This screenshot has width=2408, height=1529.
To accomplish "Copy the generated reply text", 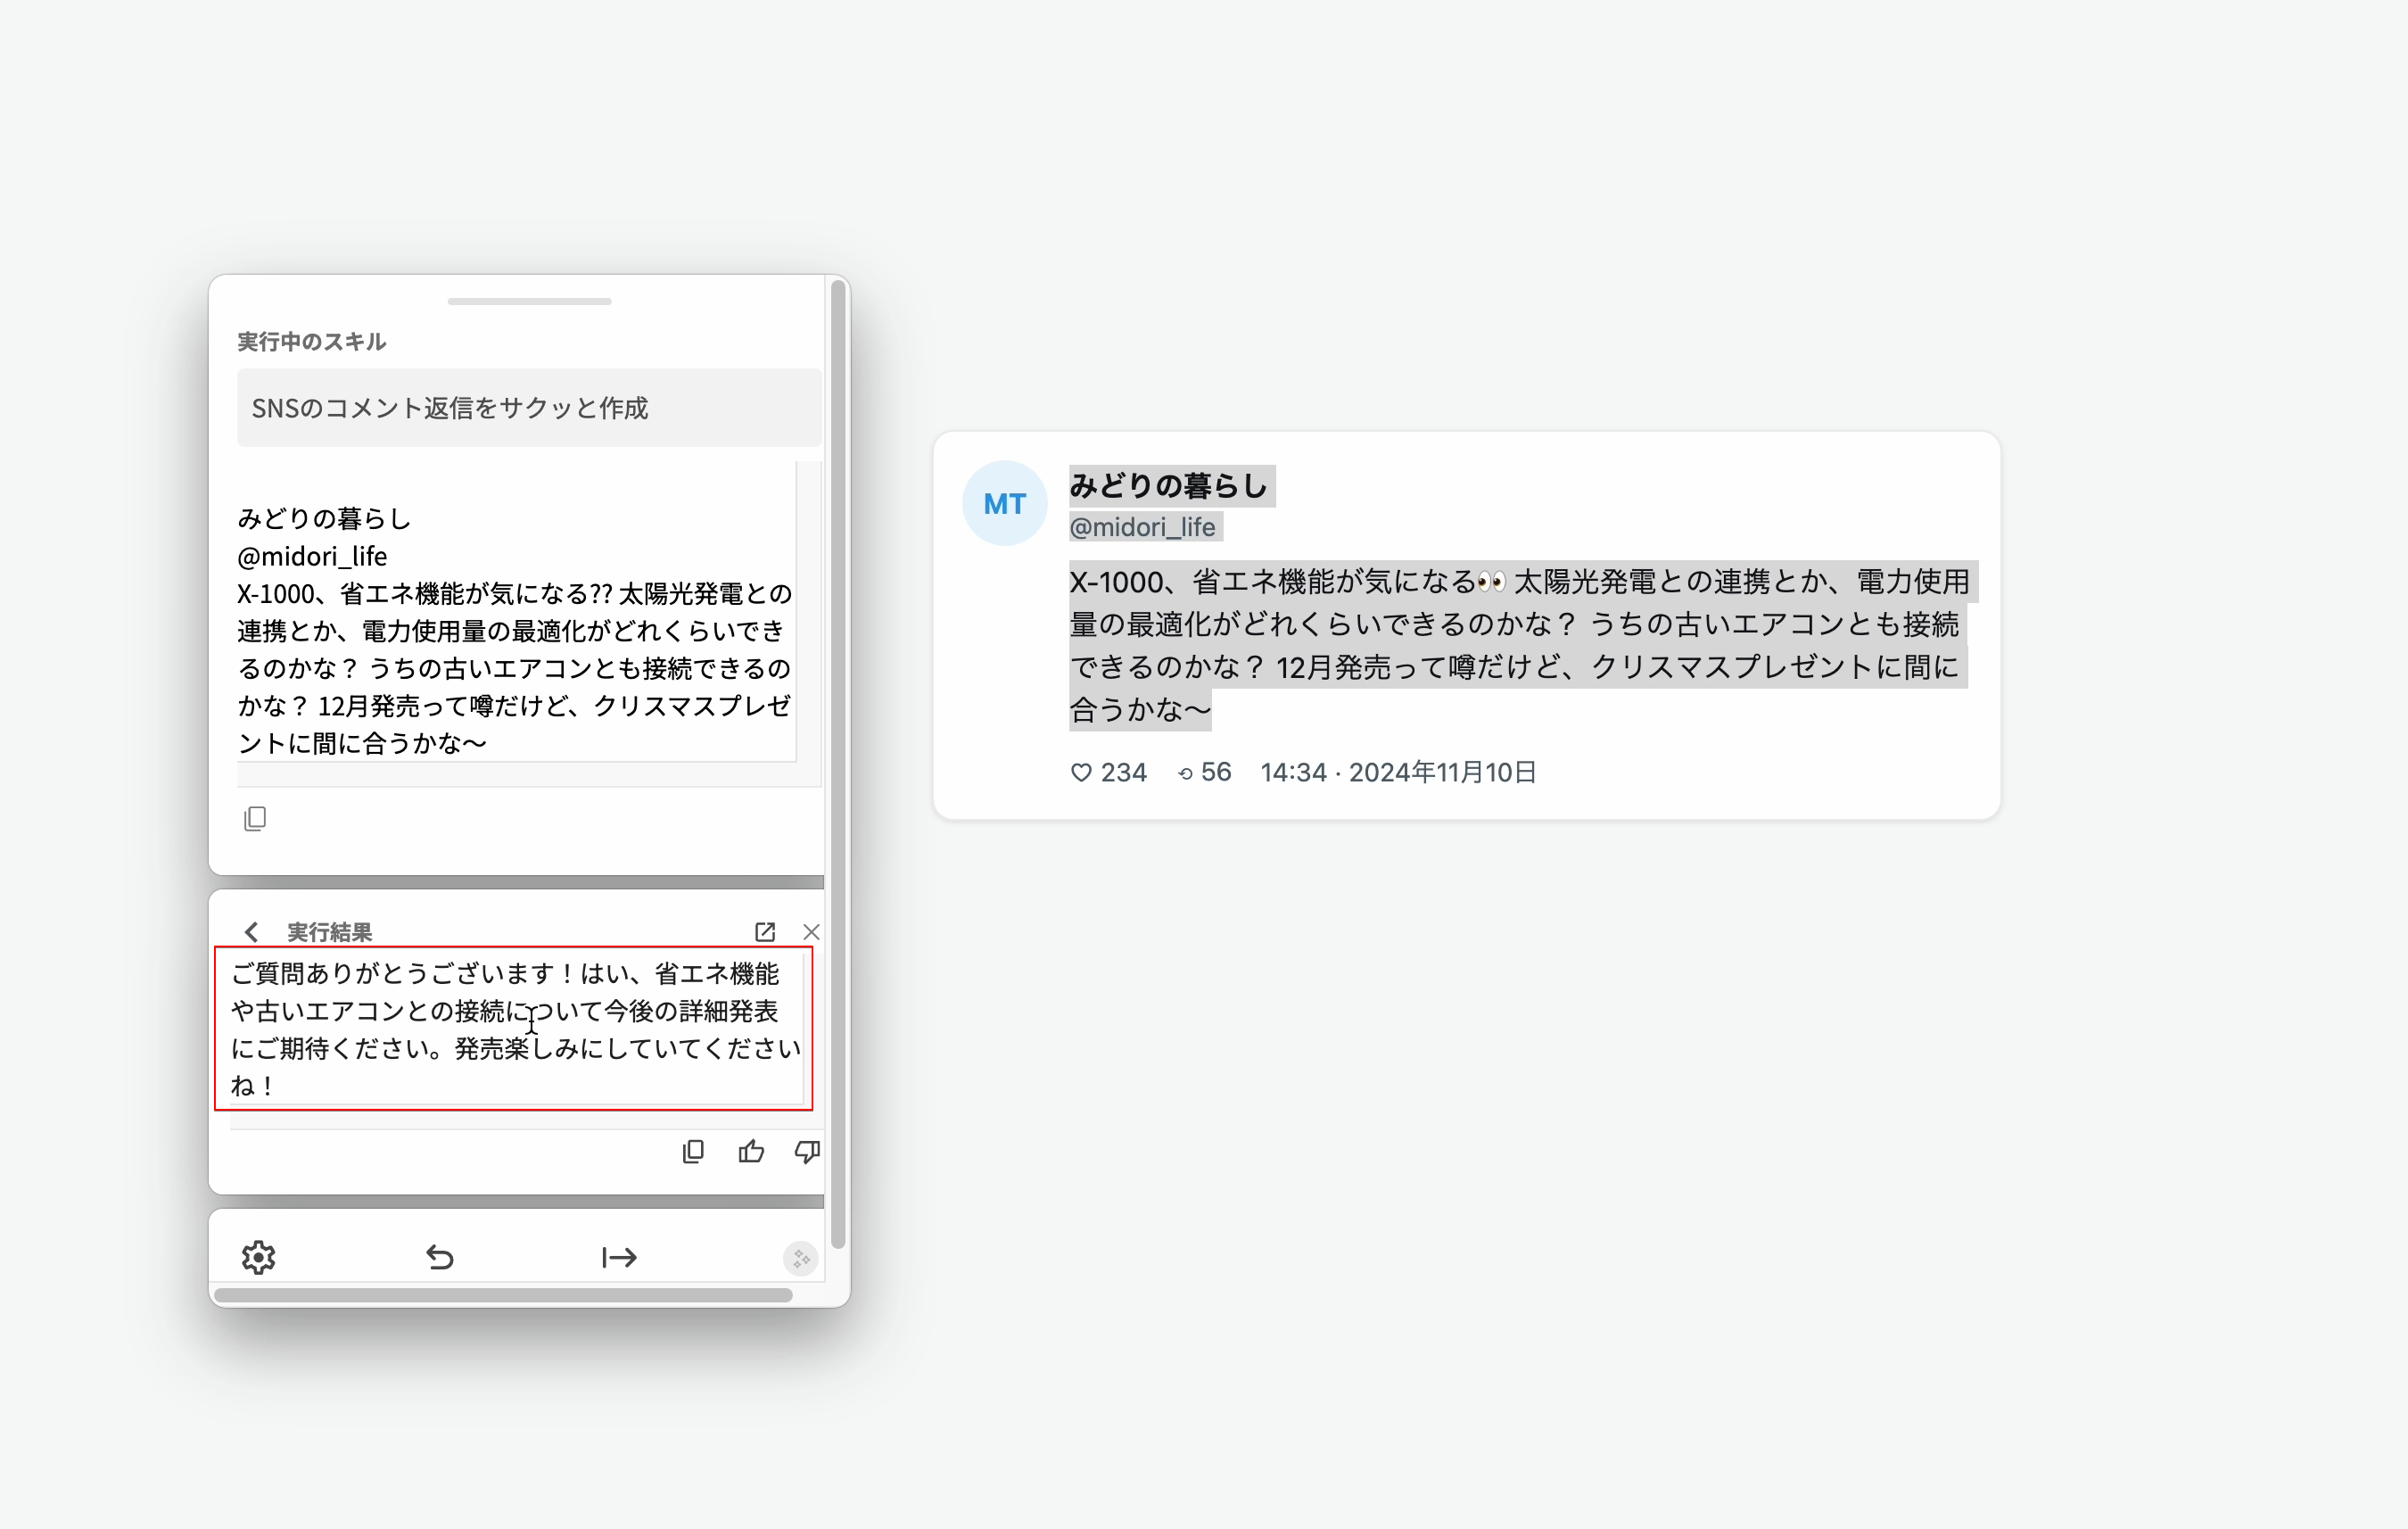I will 693,1152.
